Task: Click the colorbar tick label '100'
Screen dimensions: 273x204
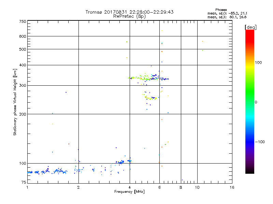Action: [258, 63]
